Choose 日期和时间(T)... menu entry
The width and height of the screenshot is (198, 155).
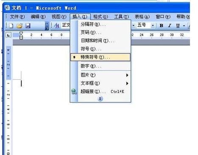[100, 41]
